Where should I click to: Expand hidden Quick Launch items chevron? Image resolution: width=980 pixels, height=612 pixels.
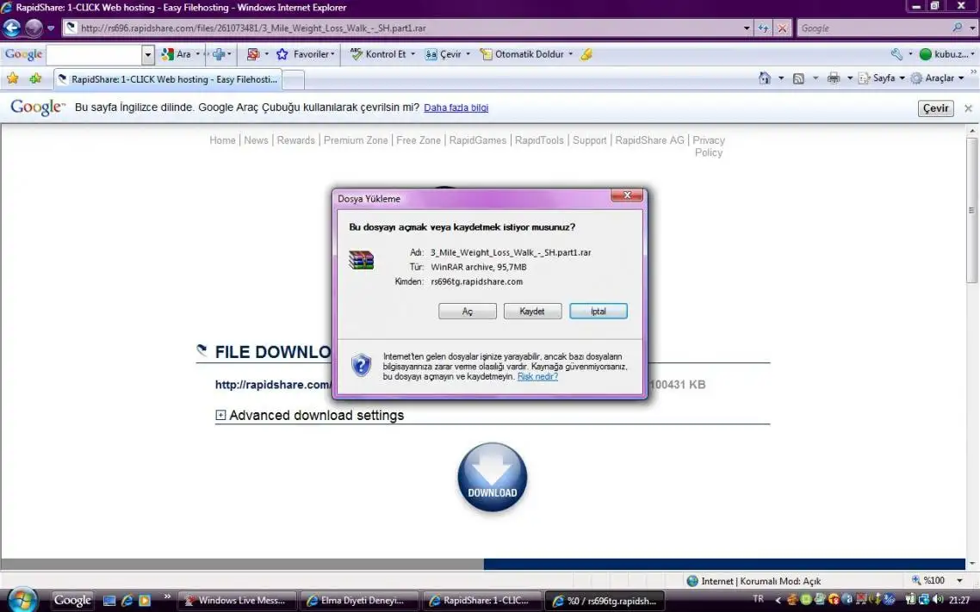tap(167, 597)
